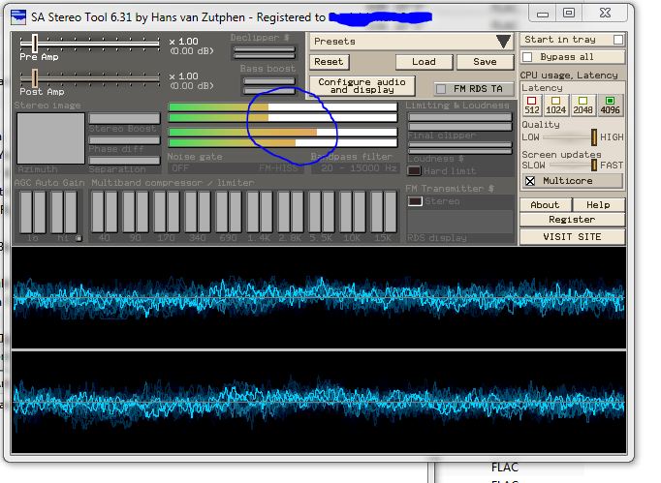This screenshot has width=661, height=483.
Task: Select the 512 latency option
Action: click(x=531, y=106)
